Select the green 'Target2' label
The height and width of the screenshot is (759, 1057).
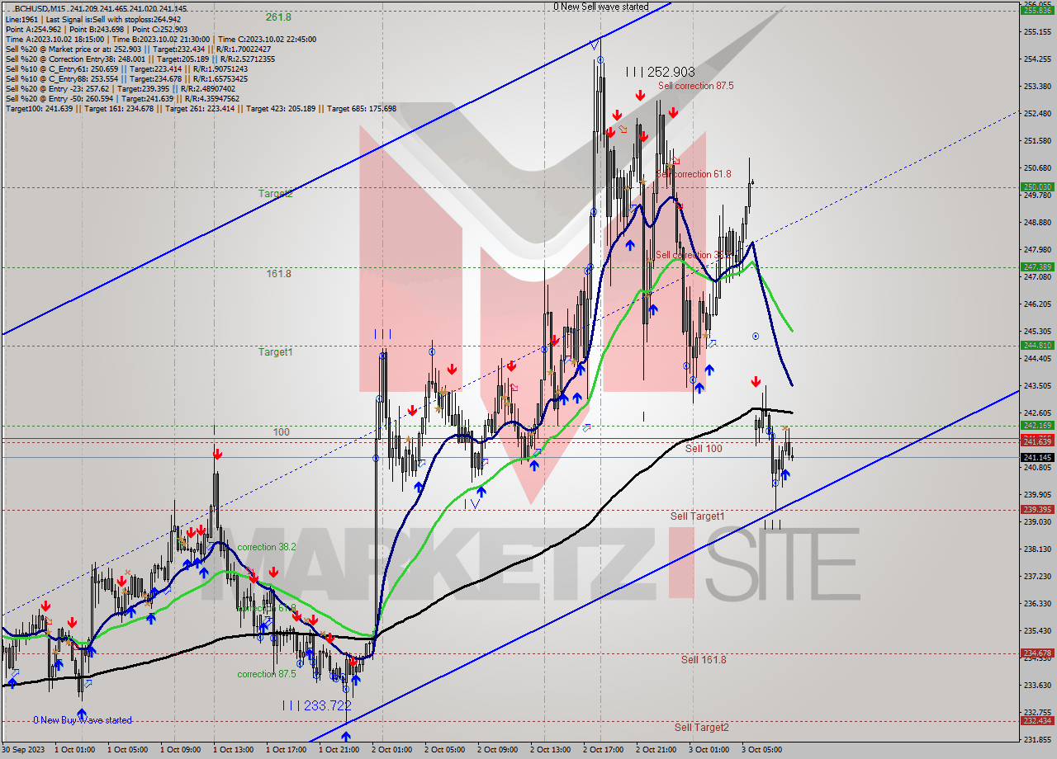[276, 193]
